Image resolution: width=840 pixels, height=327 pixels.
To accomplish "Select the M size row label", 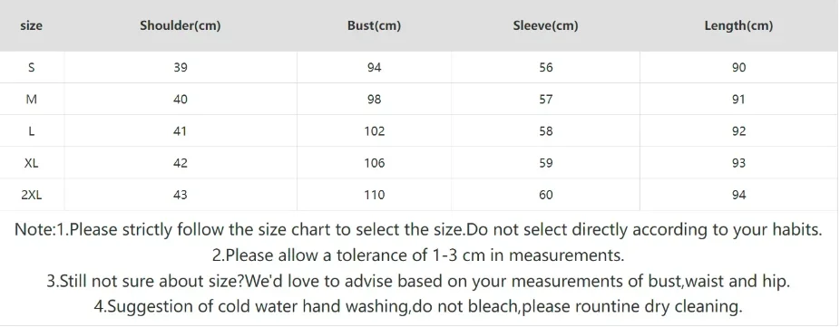I will (31, 99).
